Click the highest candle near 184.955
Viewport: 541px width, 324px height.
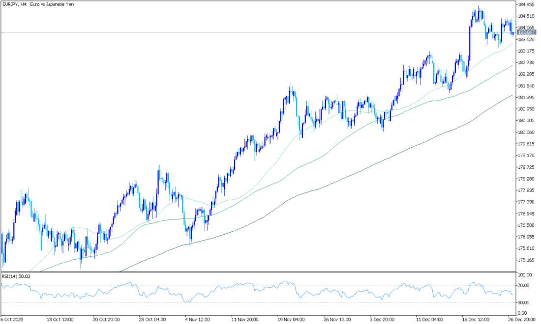[478, 9]
